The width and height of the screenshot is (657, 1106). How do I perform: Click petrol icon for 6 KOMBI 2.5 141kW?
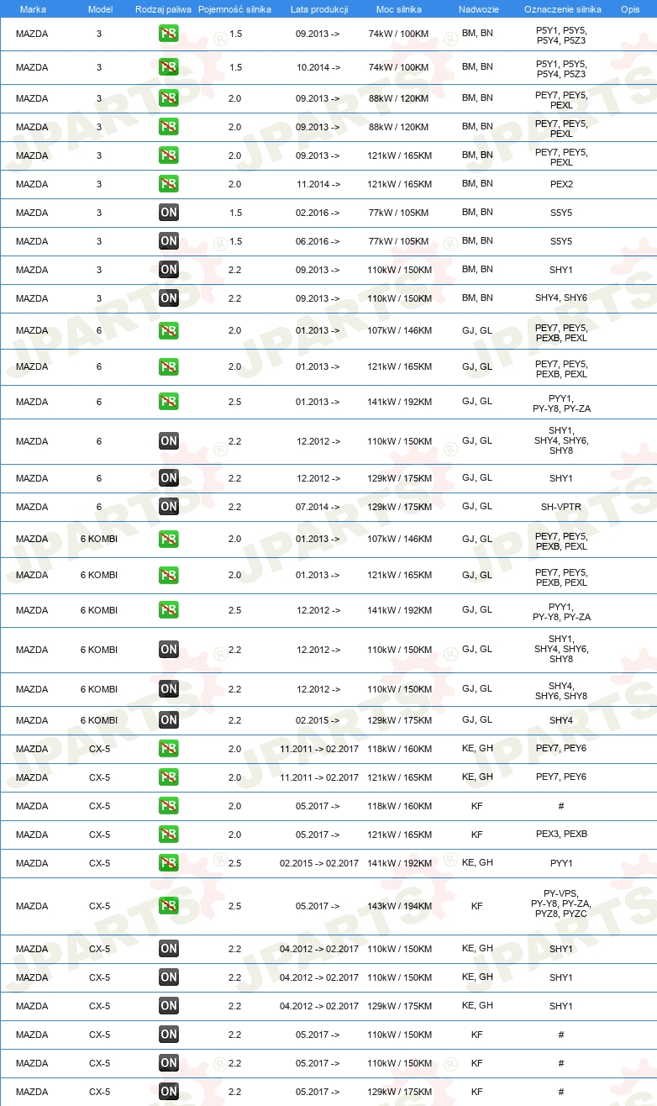point(168,609)
